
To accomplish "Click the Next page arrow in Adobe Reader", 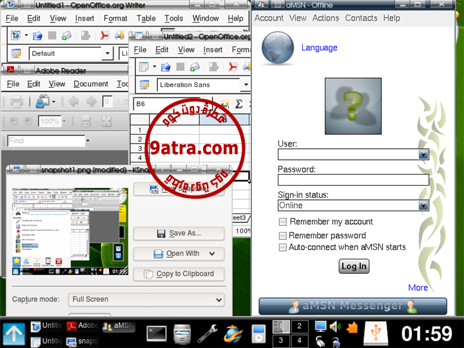I will click(x=91, y=102).
